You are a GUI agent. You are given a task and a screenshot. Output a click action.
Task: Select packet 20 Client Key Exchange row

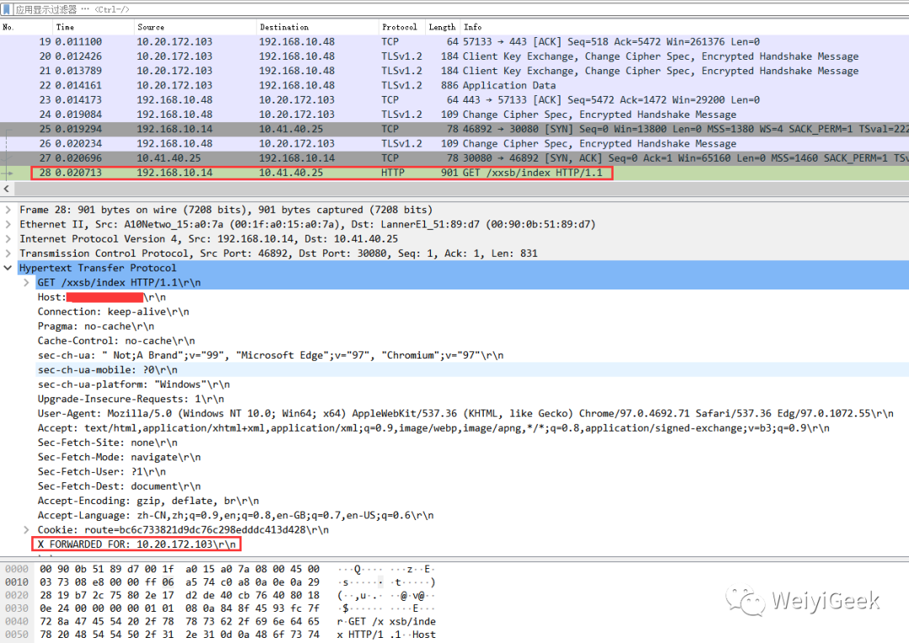454,56
